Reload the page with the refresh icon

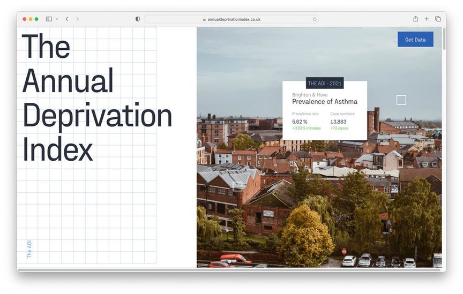(x=315, y=19)
